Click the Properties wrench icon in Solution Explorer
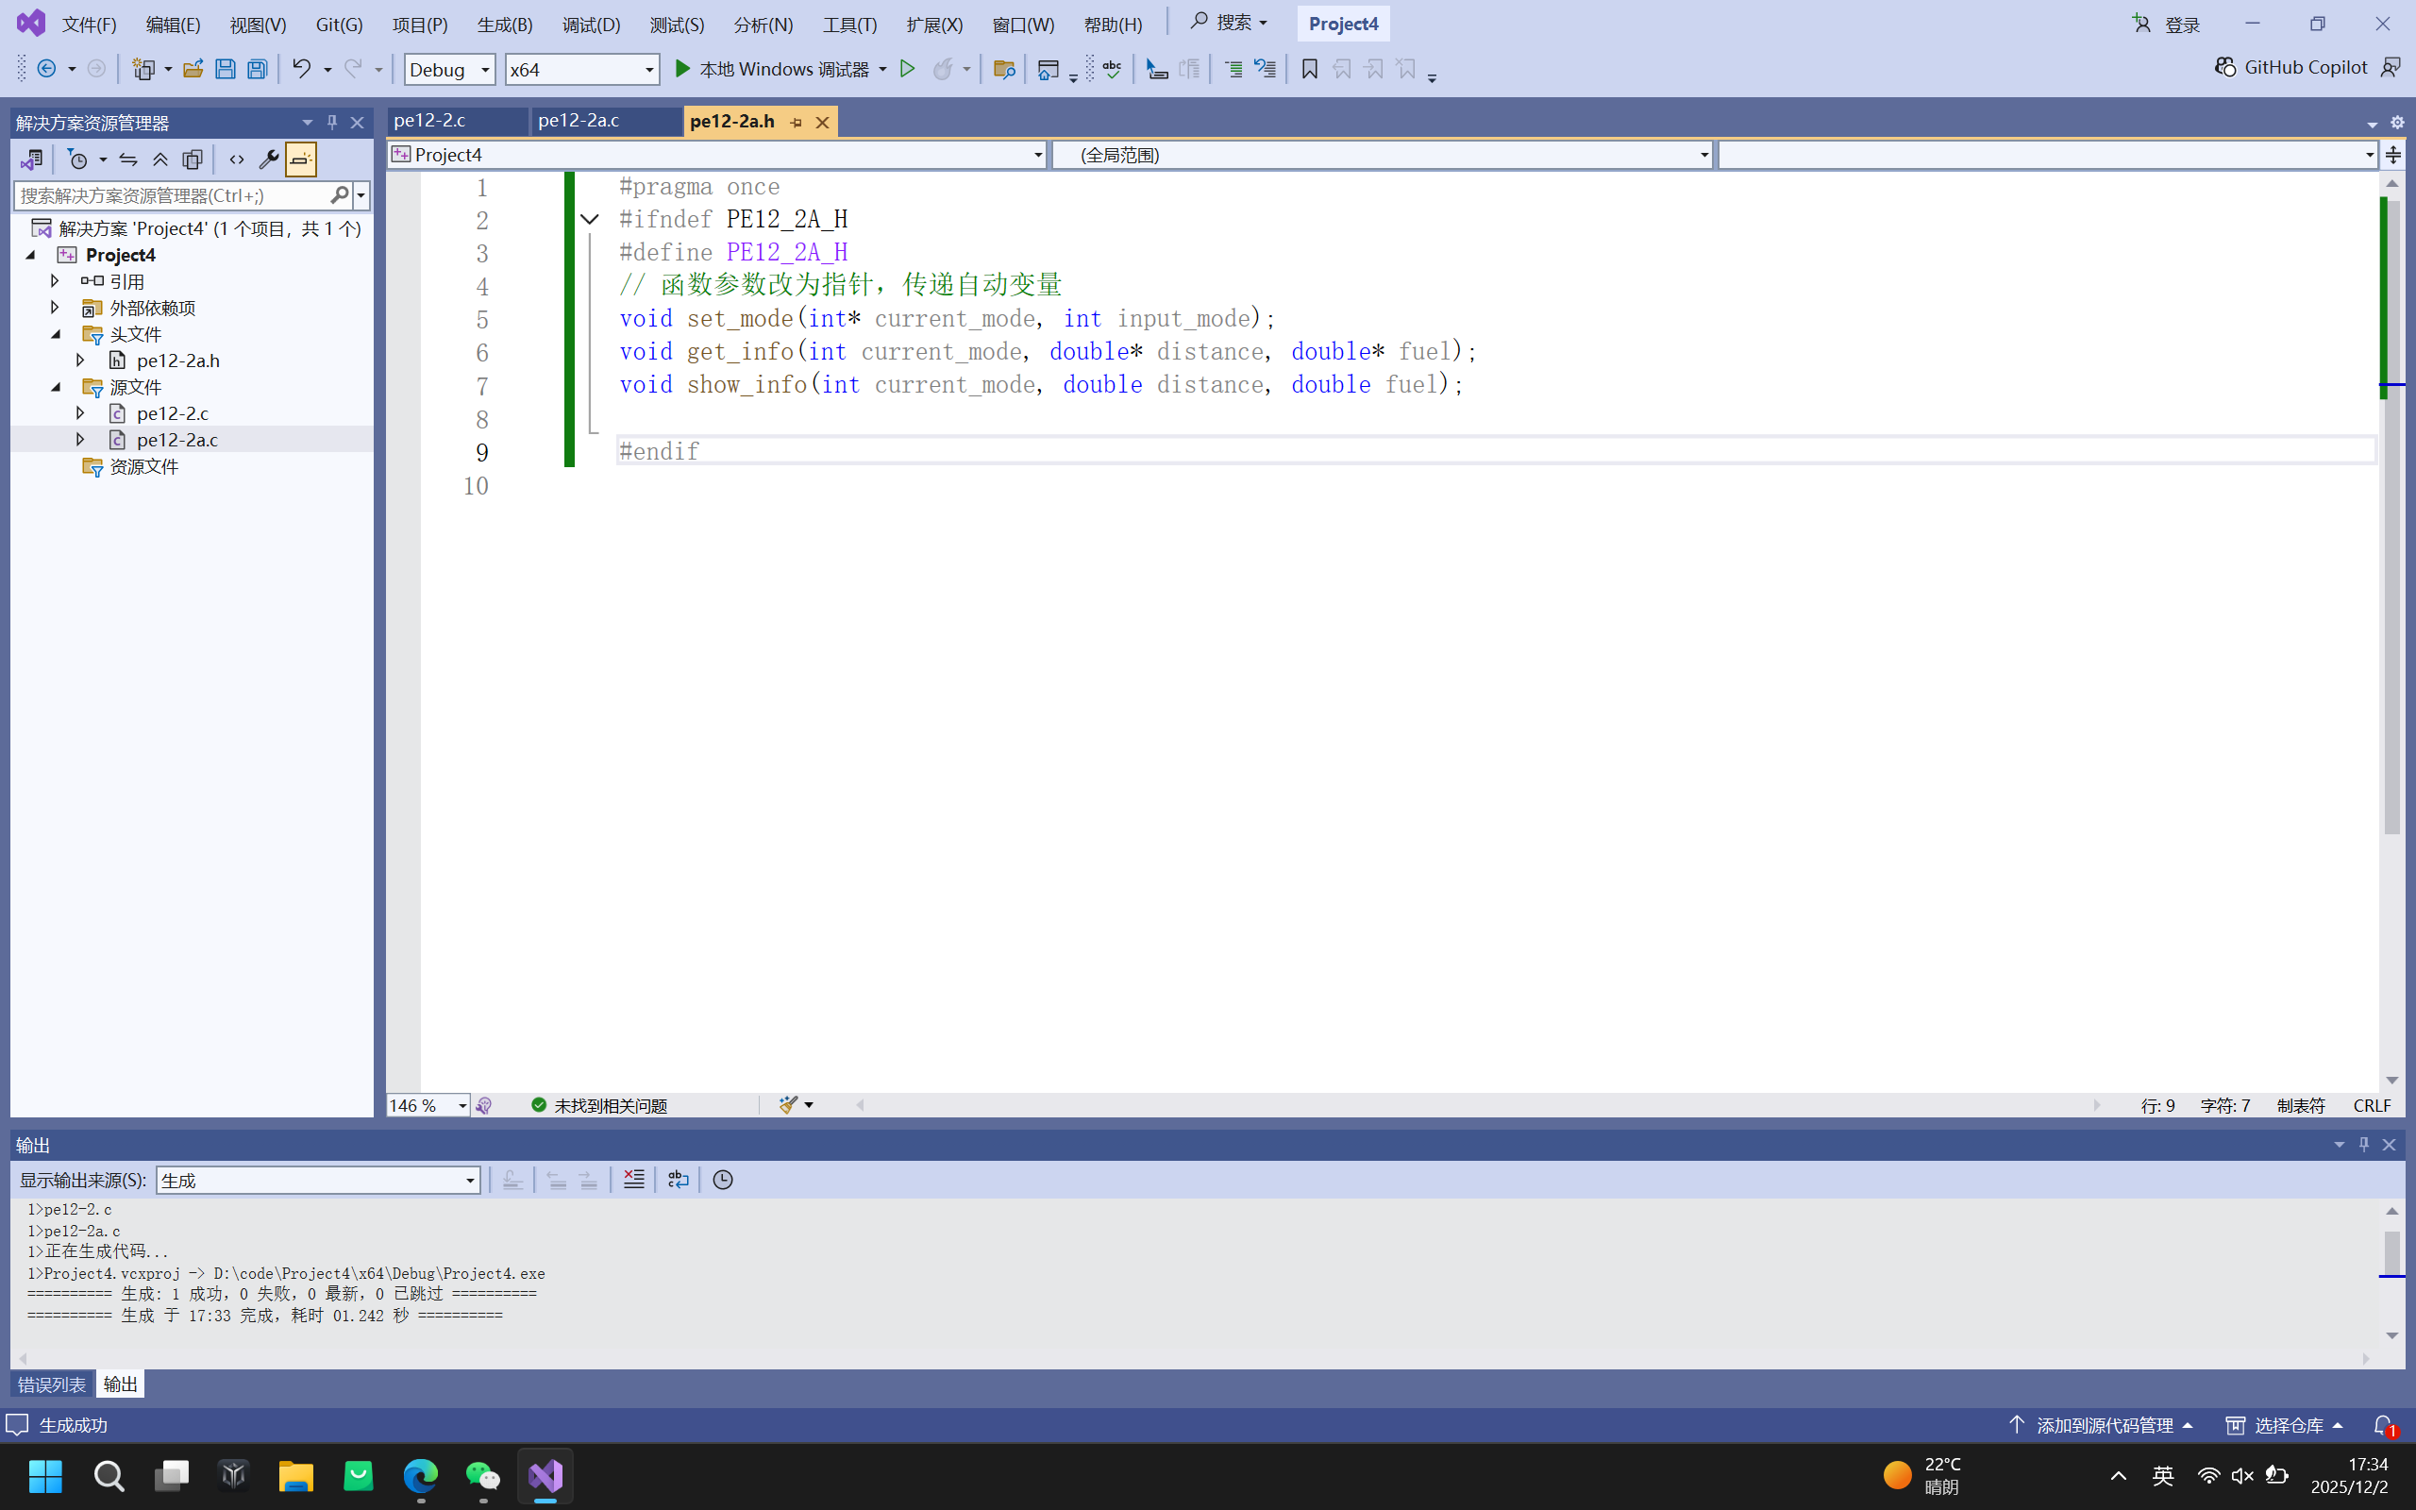The height and width of the screenshot is (1510, 2416). 268,159
